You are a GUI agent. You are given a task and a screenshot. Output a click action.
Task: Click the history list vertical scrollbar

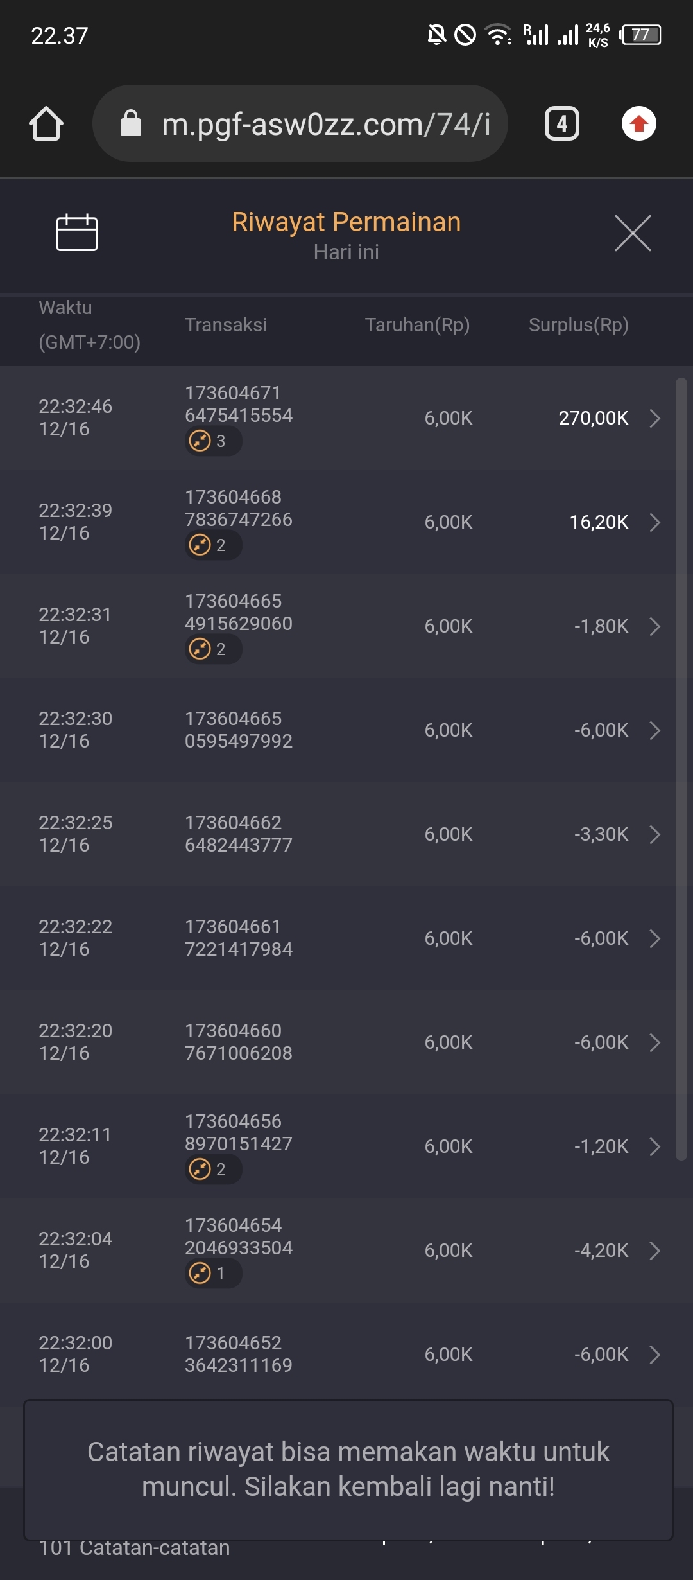click(681, 771)
